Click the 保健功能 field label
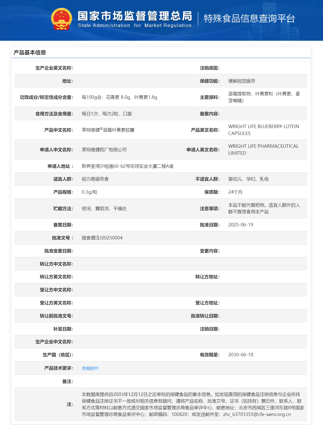Screen dimensions: 323x425 click(x=210, y=81)
